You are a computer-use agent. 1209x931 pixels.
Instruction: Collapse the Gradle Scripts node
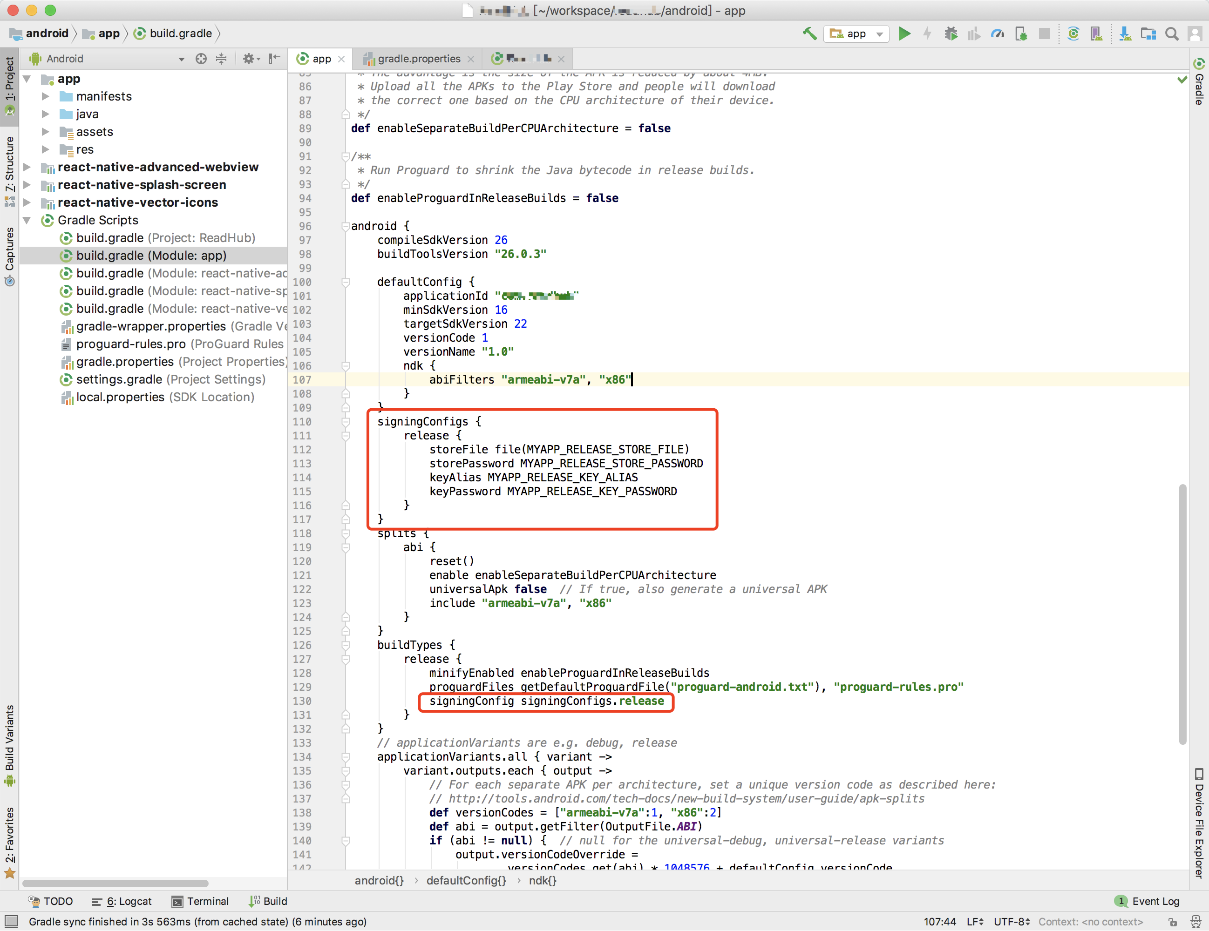pyautogui.click(x=27, y=220)
